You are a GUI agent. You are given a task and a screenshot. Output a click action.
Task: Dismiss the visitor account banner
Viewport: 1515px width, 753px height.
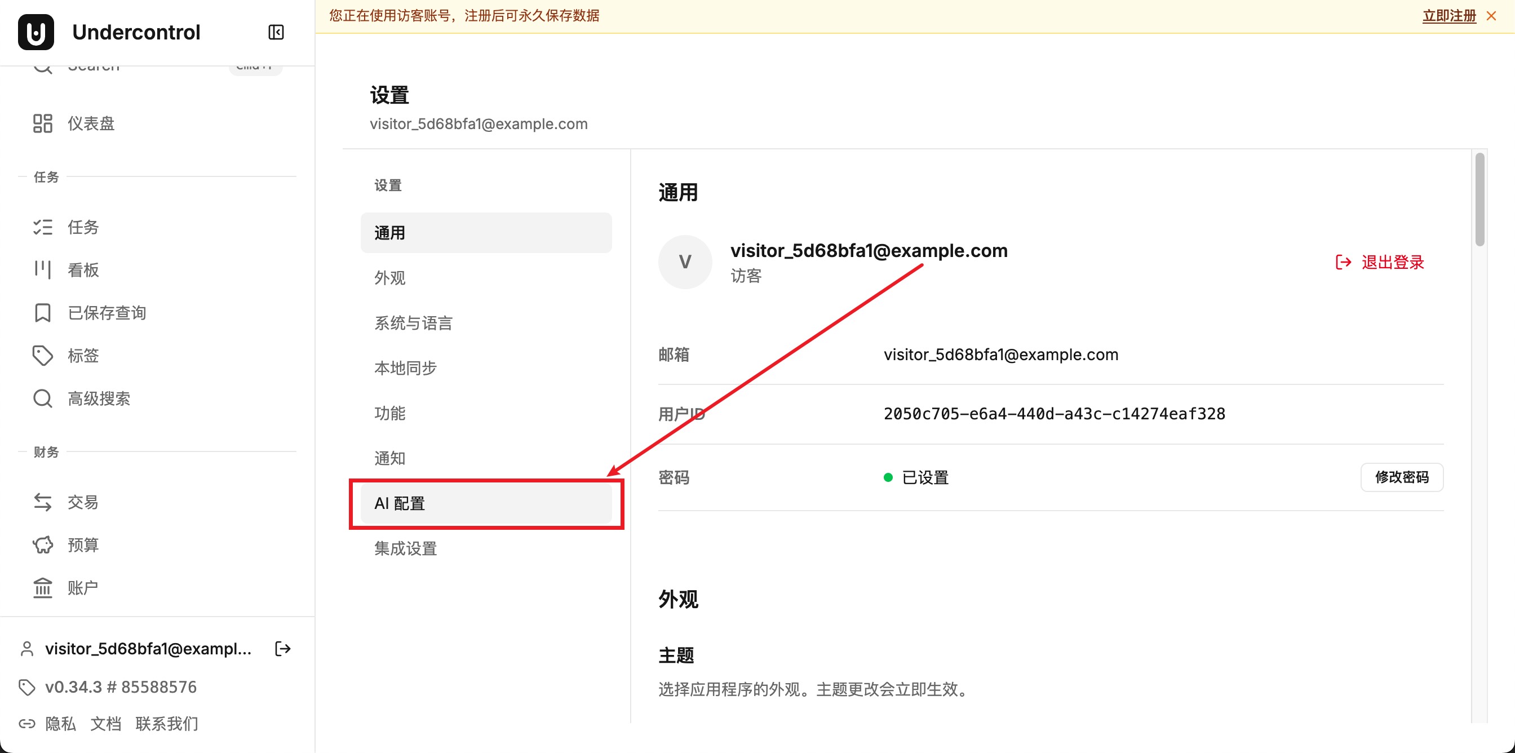[x=1491, y=16]
